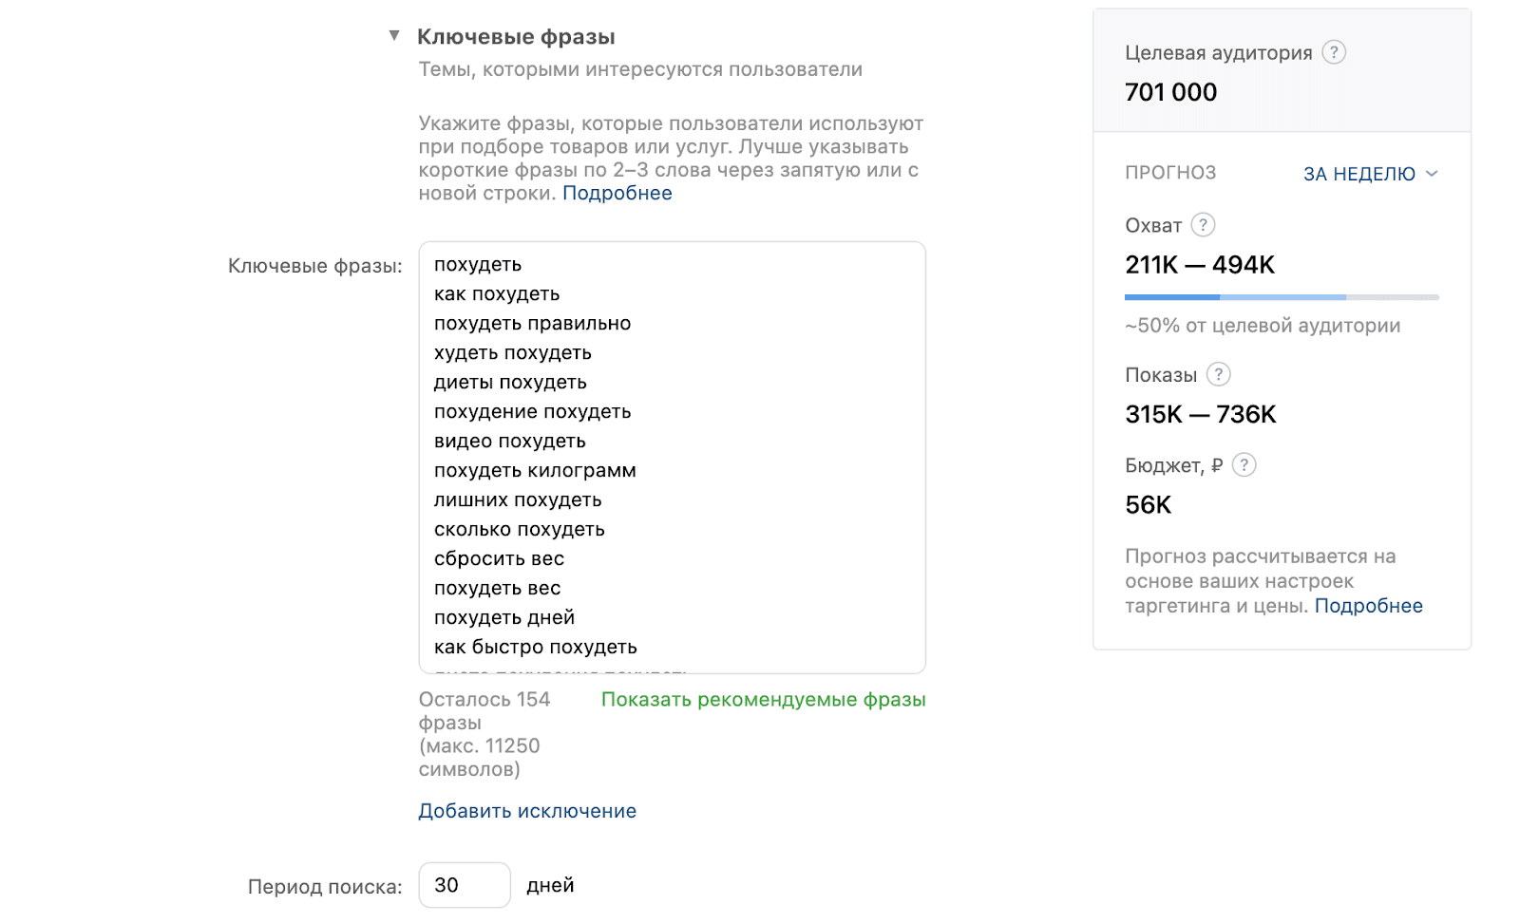Click help icon beside Бюджет, ₽
The width and height of the screenshot is (1520, 923).
1244,465
